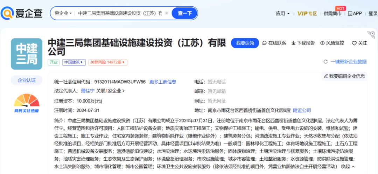
Task: Click 下载报告 to download report
Action: pos(303,43)
